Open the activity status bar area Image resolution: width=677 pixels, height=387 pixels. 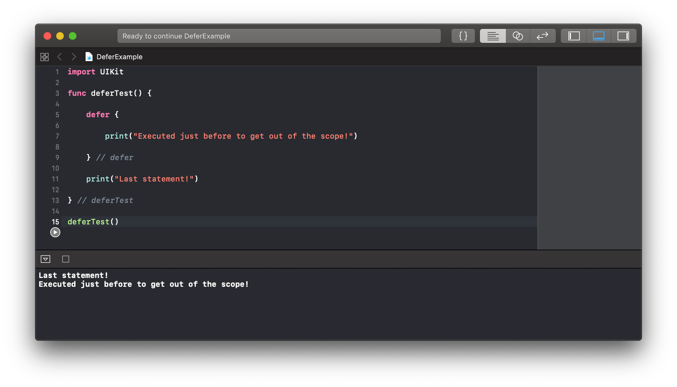[279, 36]
